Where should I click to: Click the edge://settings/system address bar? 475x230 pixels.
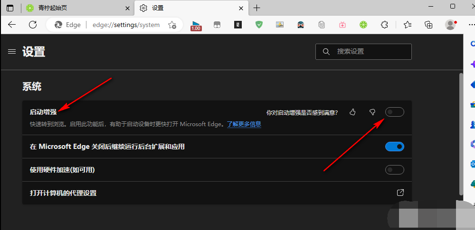[126, 25]
